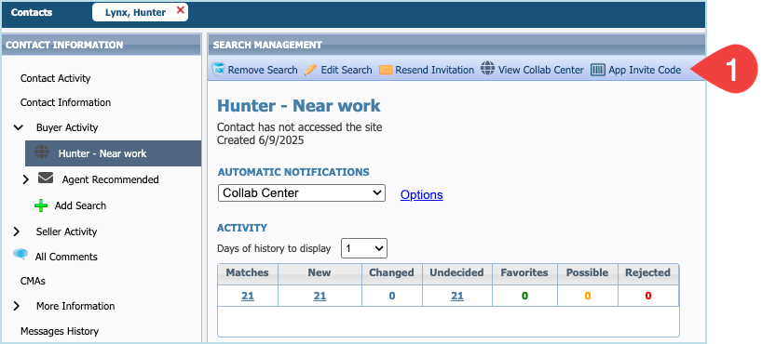Click the orange Possible count 0
762x344 pixels.
(x=587, y=296)
